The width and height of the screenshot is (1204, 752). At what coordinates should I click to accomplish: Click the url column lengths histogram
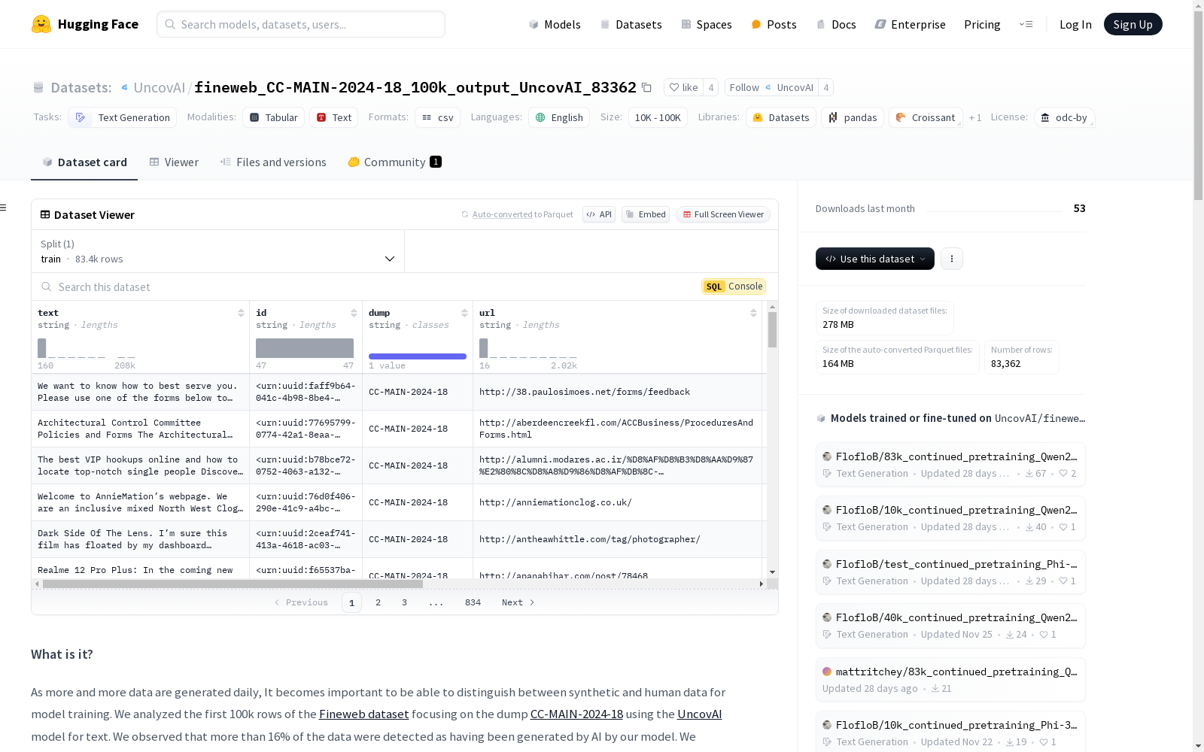pos(528,348)
